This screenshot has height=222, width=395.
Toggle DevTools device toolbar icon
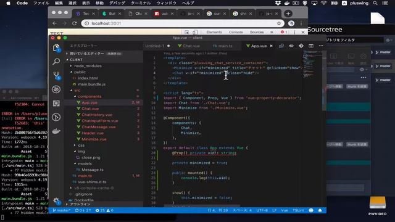(x=195, y=32)
